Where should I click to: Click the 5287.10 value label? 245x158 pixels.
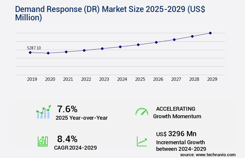(34, 48)
